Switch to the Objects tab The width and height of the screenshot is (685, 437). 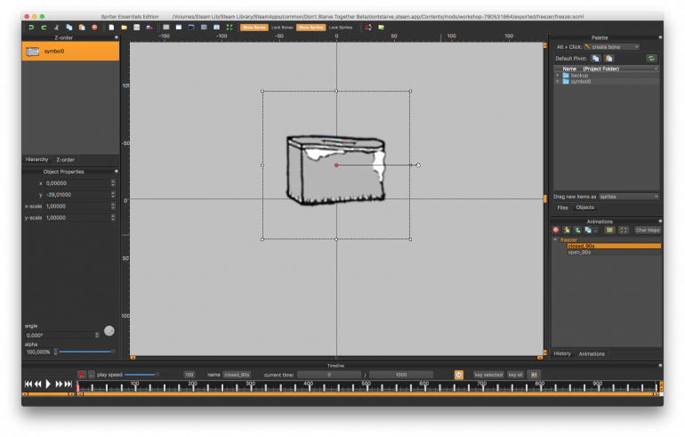pos(584,207)
